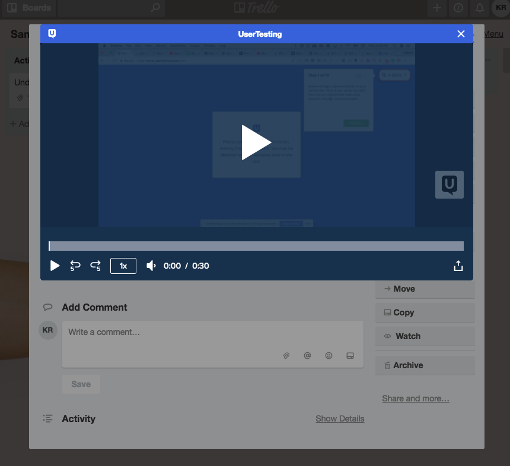Open the notifications bell

[x=479, y=8]
